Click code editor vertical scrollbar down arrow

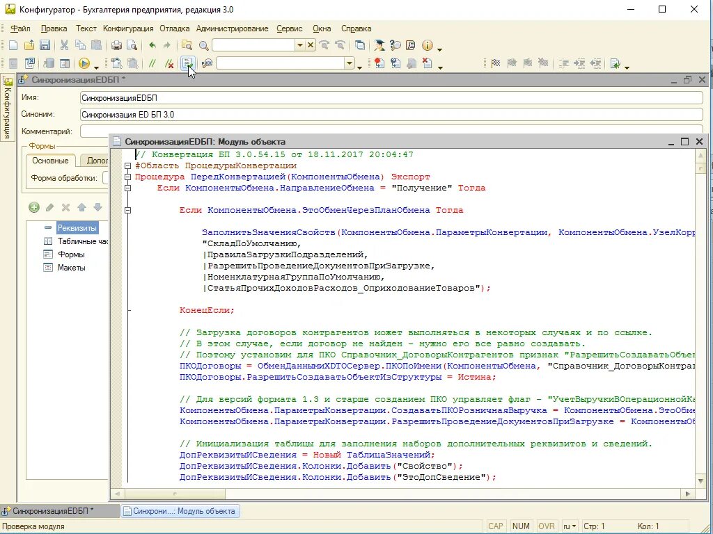click(700, 480)
